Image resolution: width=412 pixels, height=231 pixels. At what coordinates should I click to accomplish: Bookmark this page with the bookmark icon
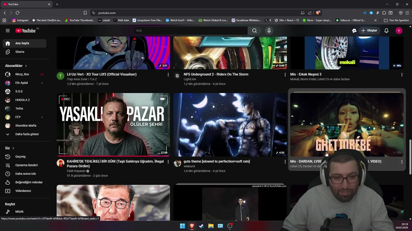coord(85,13)
